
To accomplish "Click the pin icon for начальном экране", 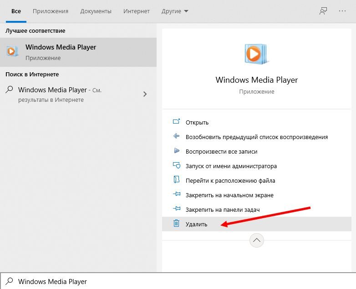I will tap(177, 194).
